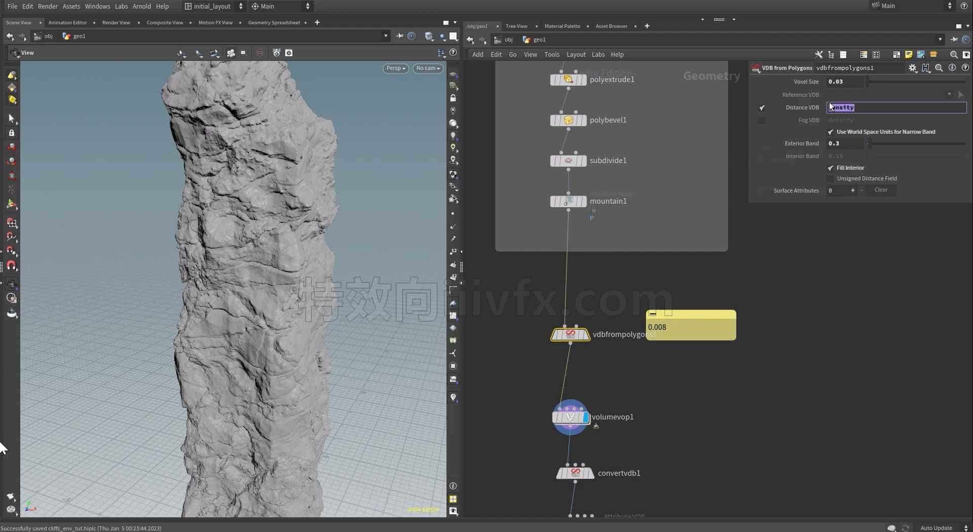The height and width of the screenshot is (532, 973).
Task: Expand the network path history dropdown
Action: pyautogui.click(x=940, y=40)
